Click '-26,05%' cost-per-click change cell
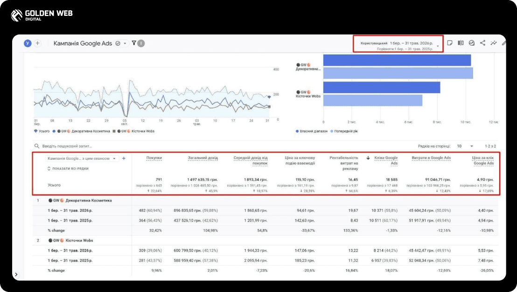The width and height of the screenshot is (517, 292). point(486,270)
